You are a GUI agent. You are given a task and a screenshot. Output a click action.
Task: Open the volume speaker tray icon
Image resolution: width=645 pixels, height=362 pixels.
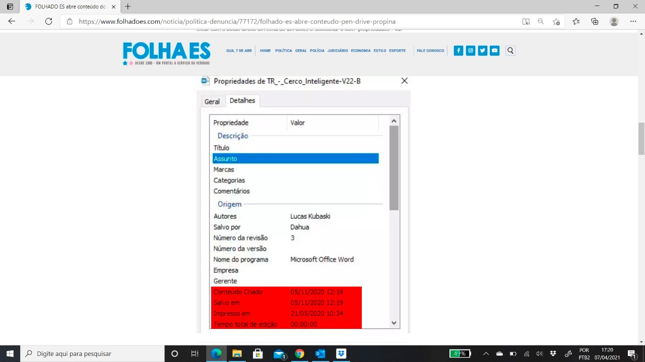pos(540,353)
